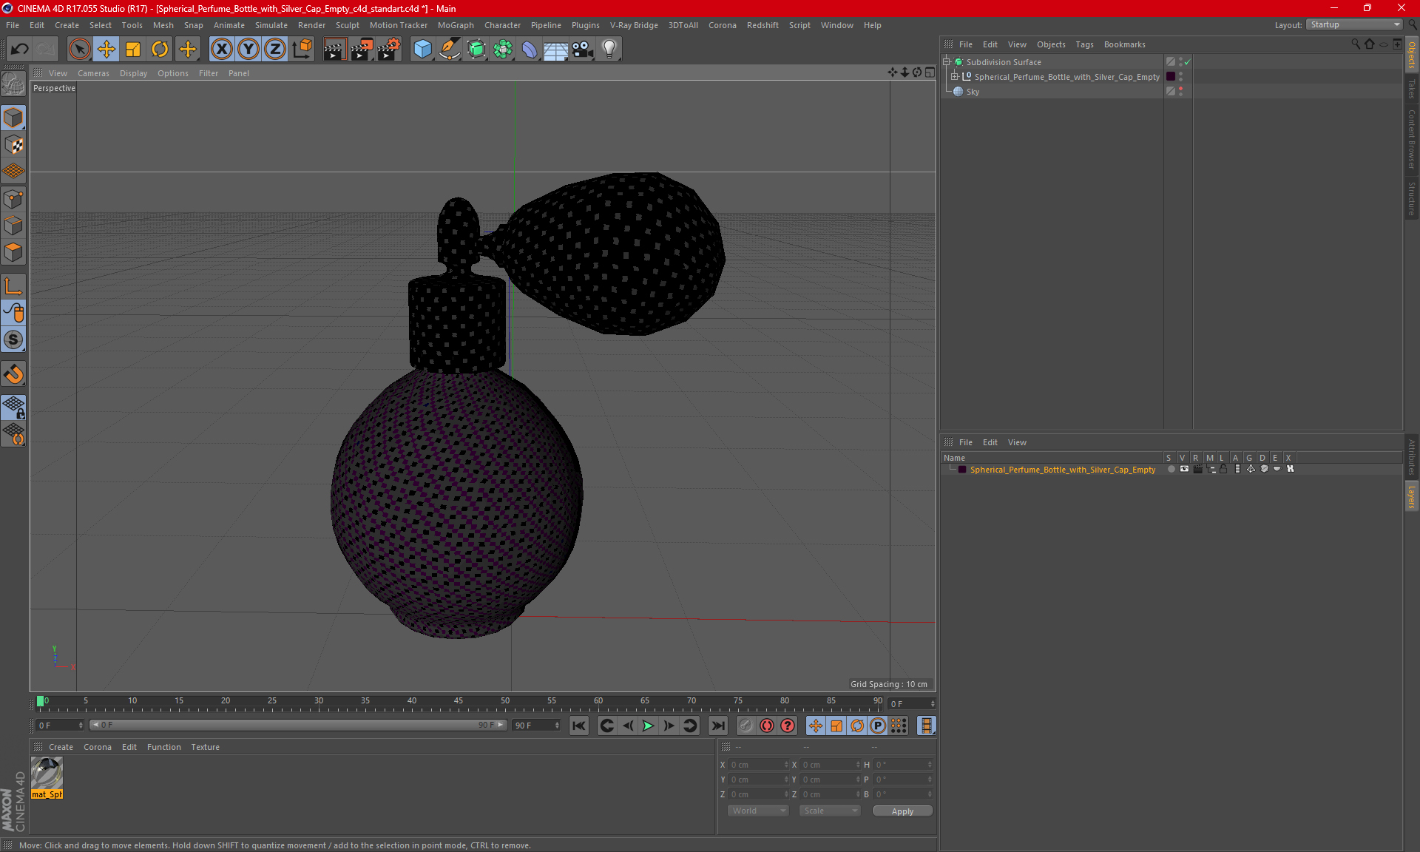The height and width of the screenshot is (852, 1420).
Task: Open the World coordinate dropdown
Action: pos(758,811)
